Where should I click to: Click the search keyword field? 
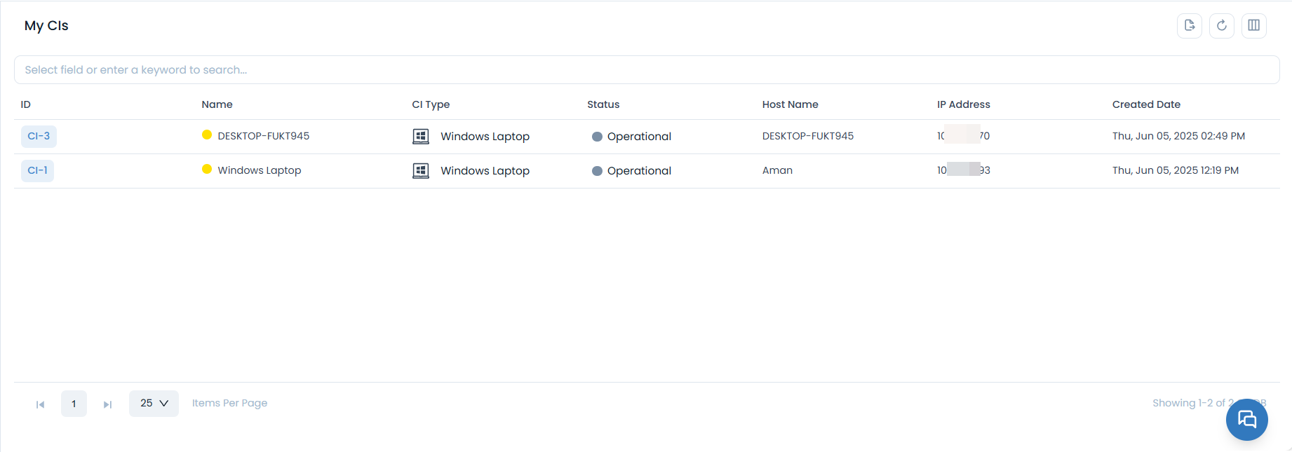click(645, 70)
